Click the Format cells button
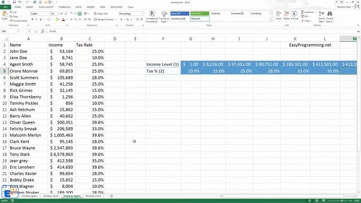This screenshot has width=361, height=203. pos(294,16)
